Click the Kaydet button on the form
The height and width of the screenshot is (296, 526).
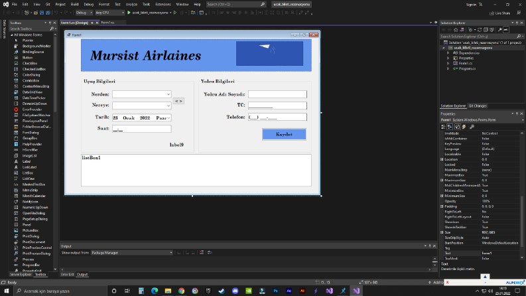click(284, 134)
